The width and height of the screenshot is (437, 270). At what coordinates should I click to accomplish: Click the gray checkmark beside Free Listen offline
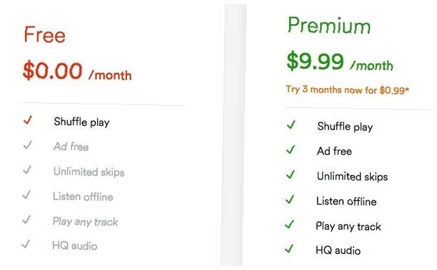click(27, 195)
